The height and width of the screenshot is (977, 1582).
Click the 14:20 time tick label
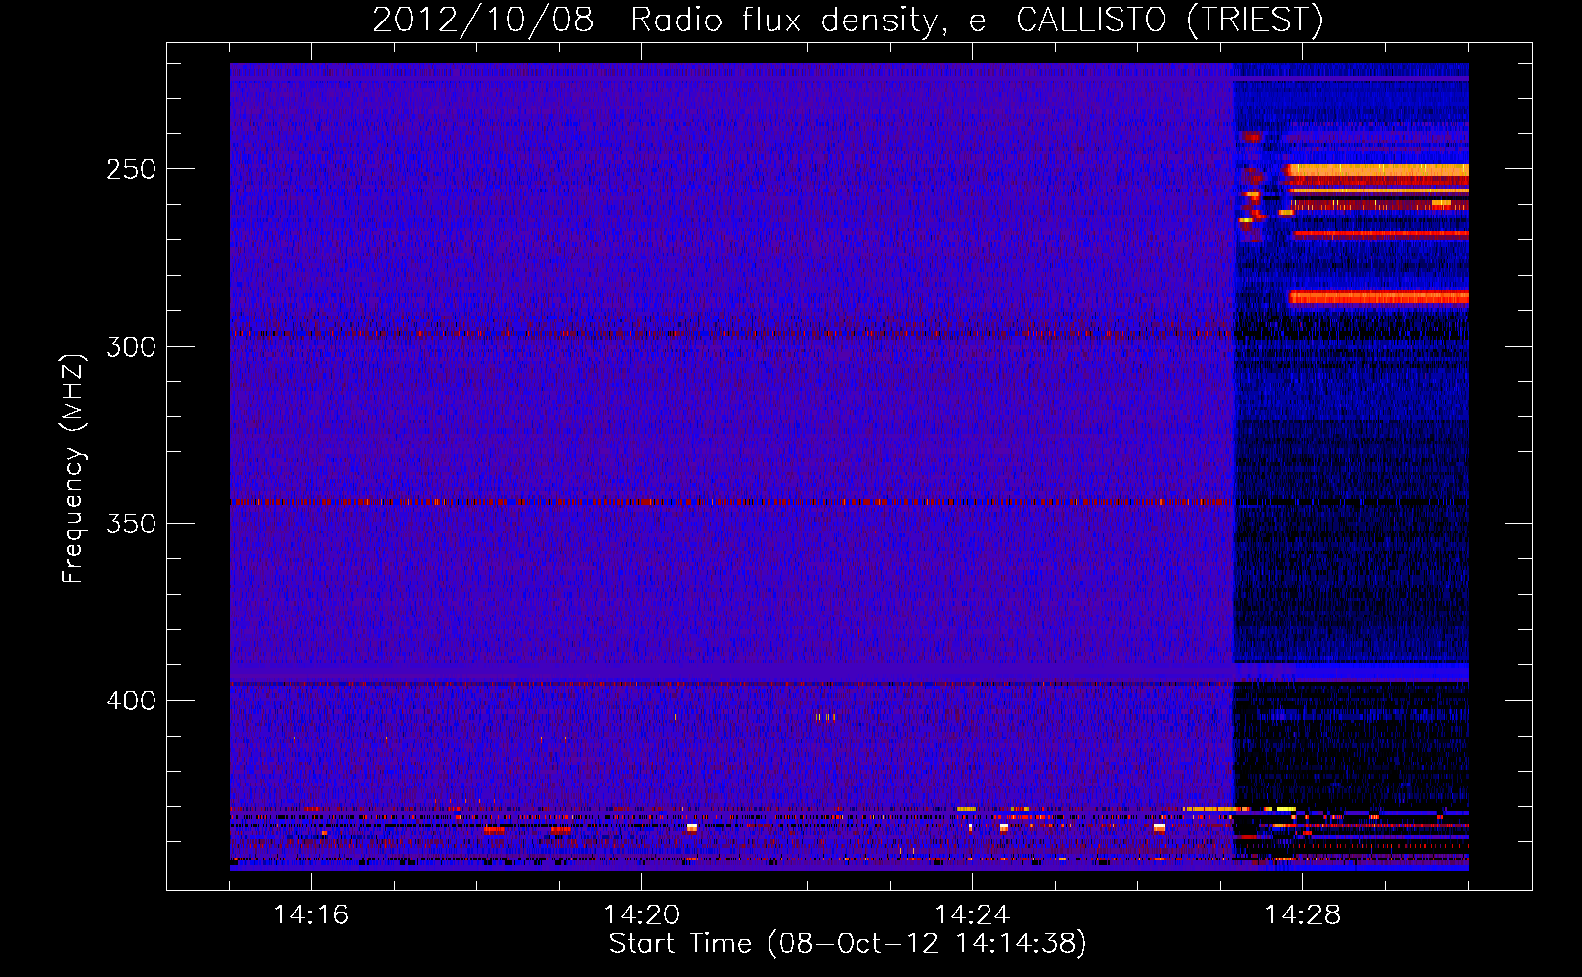(x=641, y=914)
